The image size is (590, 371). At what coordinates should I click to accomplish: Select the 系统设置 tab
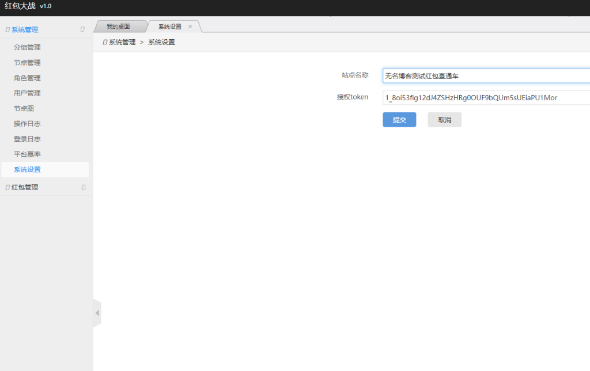point(169,26)
